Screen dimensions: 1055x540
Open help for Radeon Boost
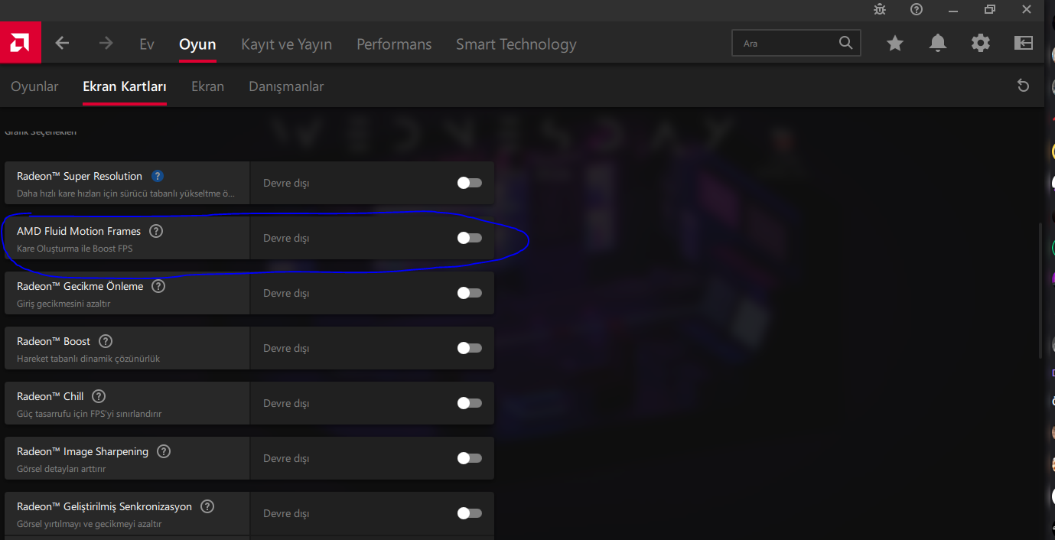(106, 341)
